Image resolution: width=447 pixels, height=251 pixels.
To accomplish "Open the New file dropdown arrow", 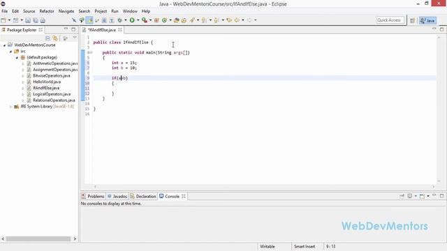I will [x=9, y=20].
